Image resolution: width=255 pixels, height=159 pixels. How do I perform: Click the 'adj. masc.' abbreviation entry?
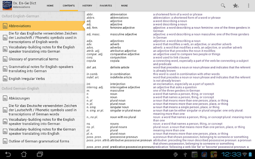93,34
